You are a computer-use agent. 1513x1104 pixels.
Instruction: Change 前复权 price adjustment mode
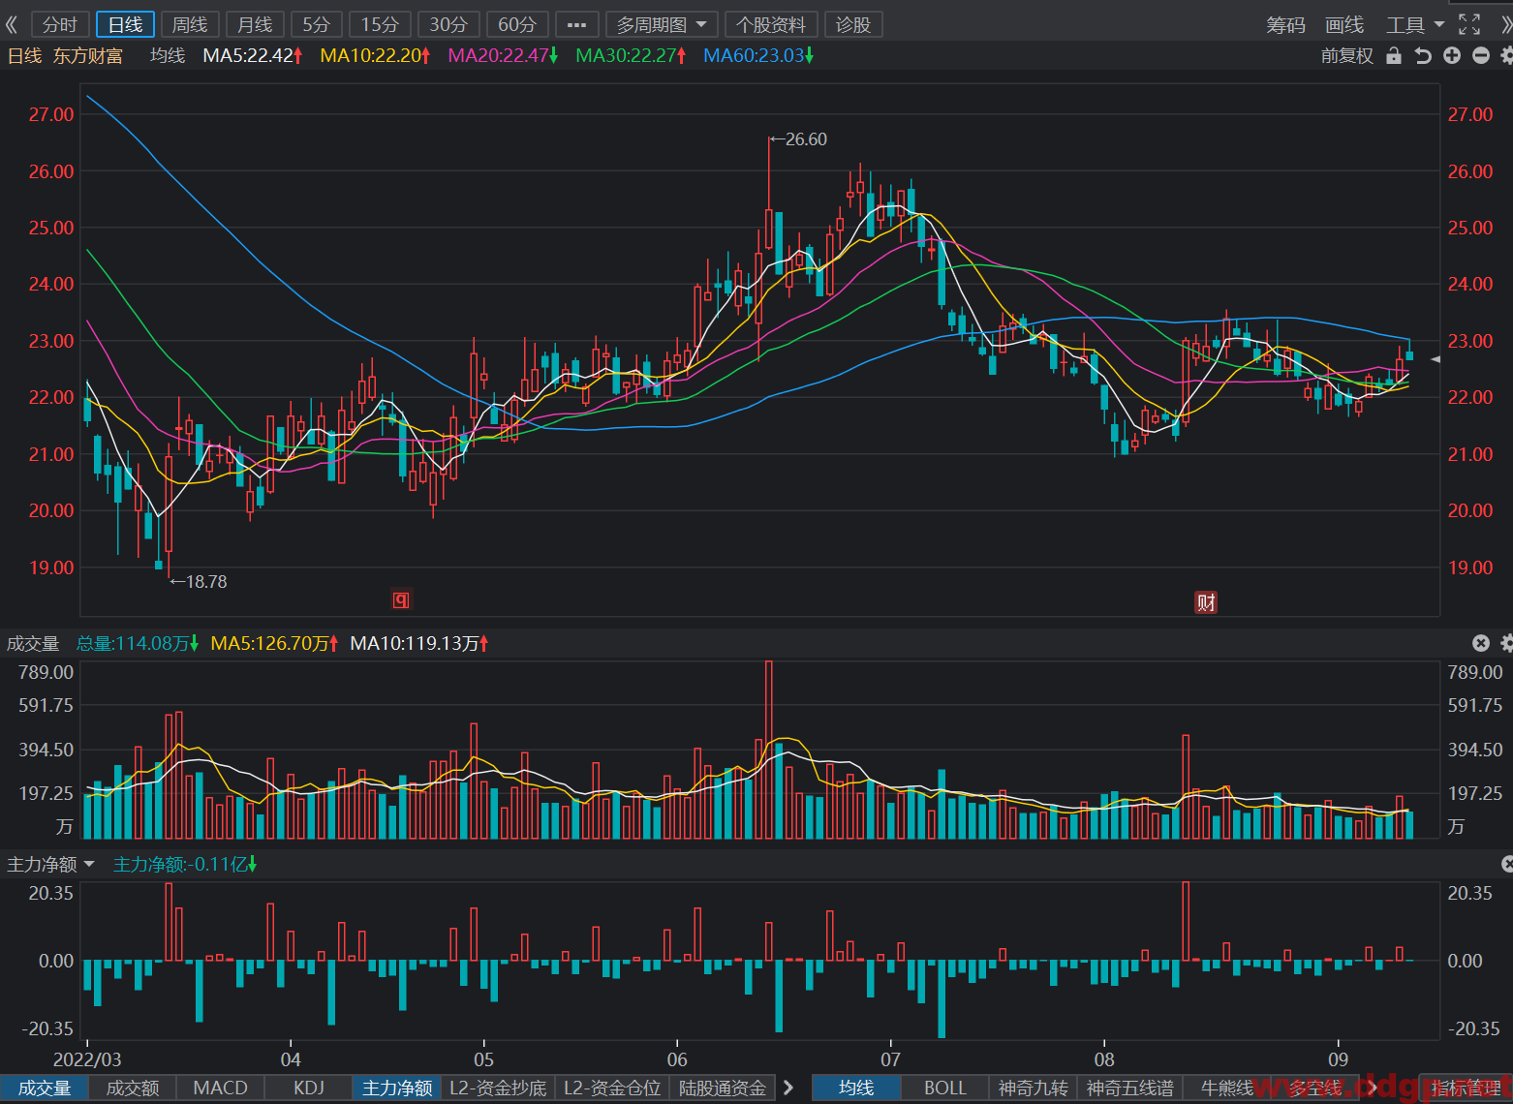click(x=1347, y=56)
